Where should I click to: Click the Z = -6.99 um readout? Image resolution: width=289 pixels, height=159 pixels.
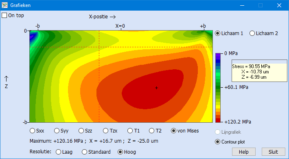[x=254, y=77]
